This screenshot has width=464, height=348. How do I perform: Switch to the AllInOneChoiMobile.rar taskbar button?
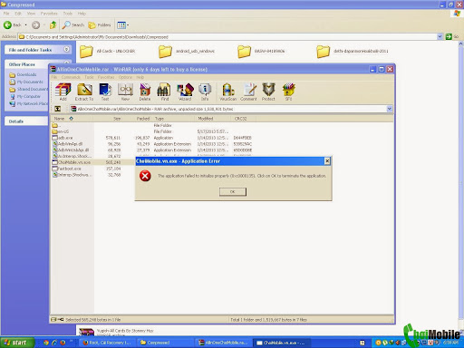pyautogui.click(x=224, y=343)
